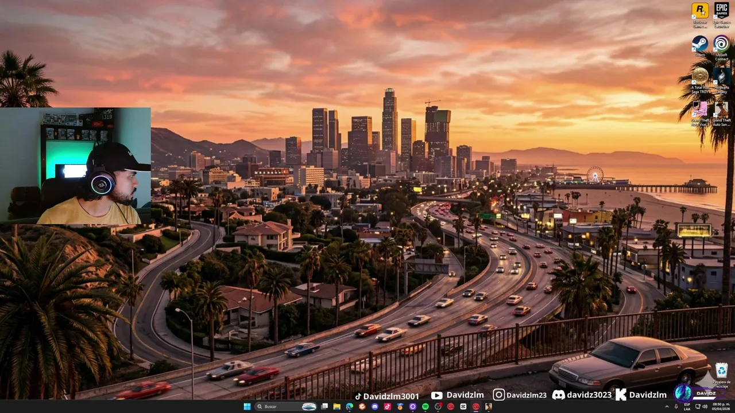The image size is (735, 413).
Task: Select the Ubisoft Connect desktop shortcut
Action: (721, 47)
